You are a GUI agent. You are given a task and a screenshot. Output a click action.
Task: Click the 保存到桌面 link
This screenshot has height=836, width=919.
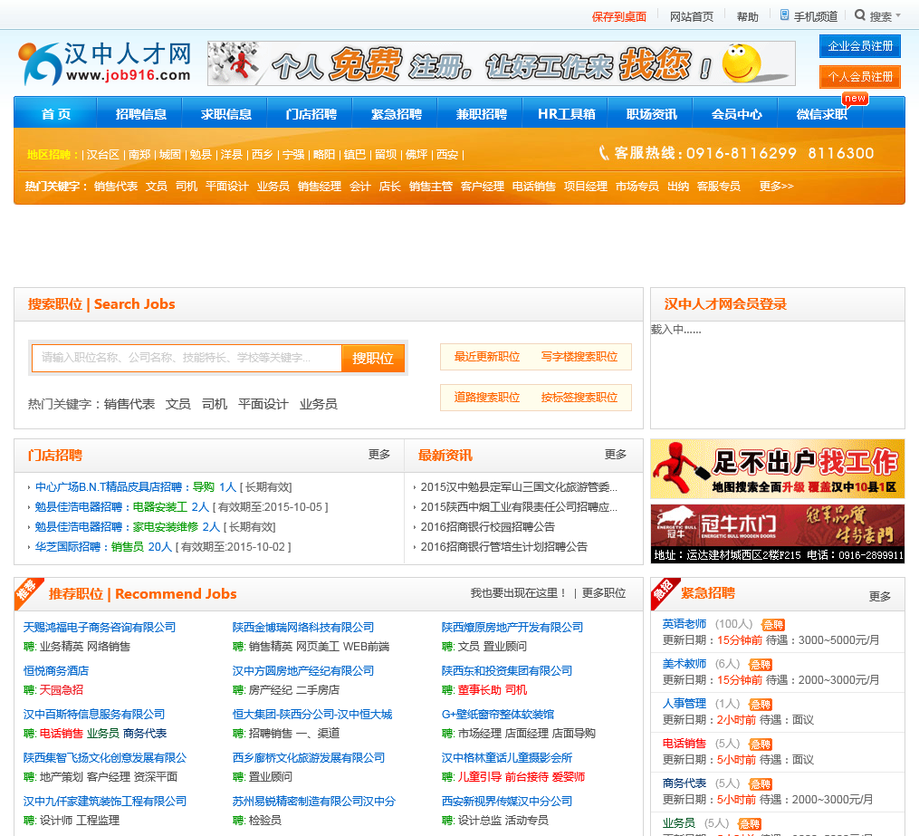(x=619, y=17)
